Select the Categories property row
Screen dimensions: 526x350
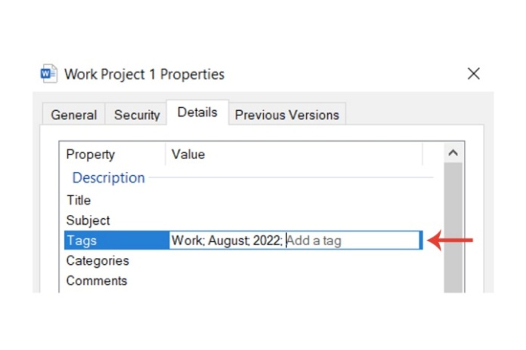coord(97,261)
